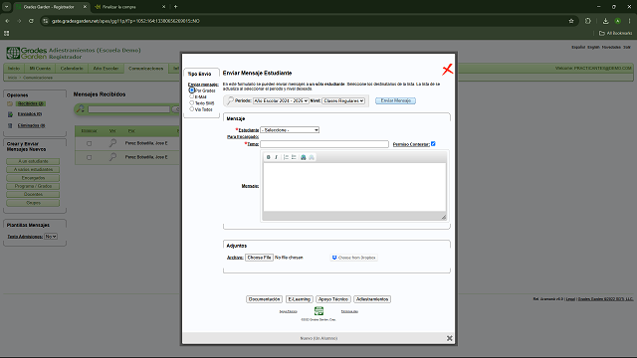Toggle the Permiso Contestar checkbox
637x358 pixels.
click(433, 143)
